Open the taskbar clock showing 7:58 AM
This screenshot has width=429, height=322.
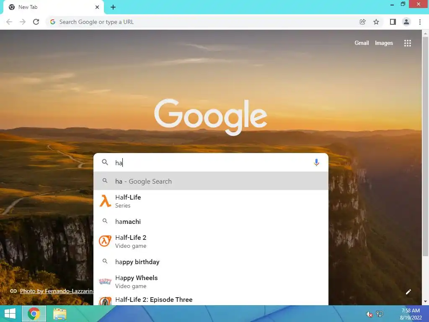(411, 314)
